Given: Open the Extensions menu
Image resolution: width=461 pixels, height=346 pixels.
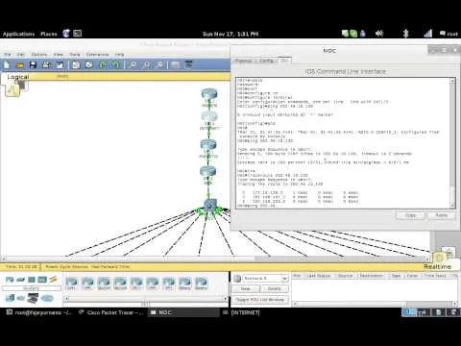Looking at the screenshot, I should [97, 55].
